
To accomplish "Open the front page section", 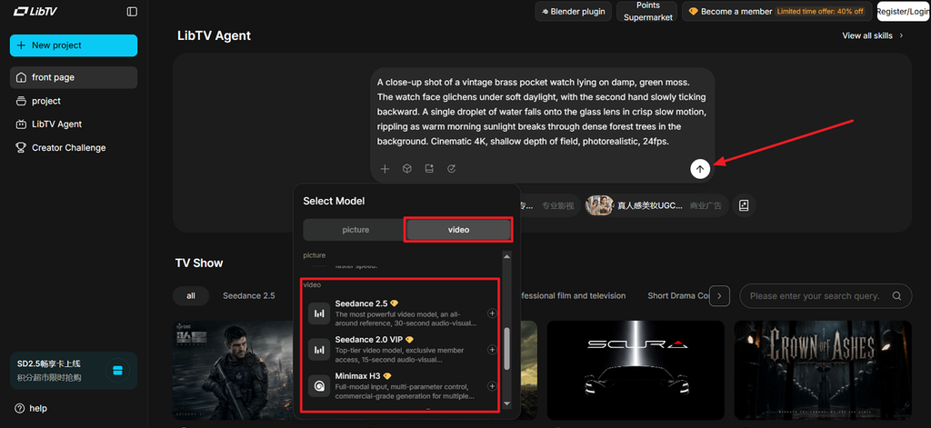I will (x=74, y=77).
